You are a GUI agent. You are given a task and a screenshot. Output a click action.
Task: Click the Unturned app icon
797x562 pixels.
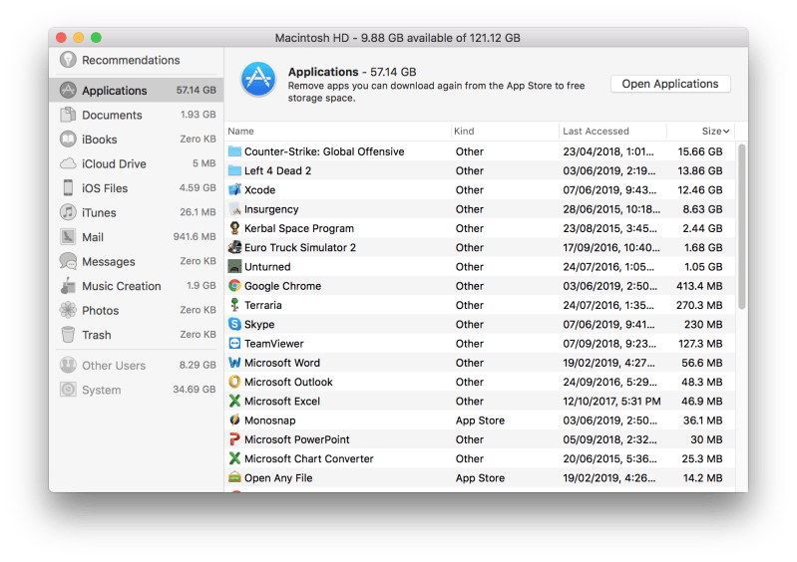(234, 266)
